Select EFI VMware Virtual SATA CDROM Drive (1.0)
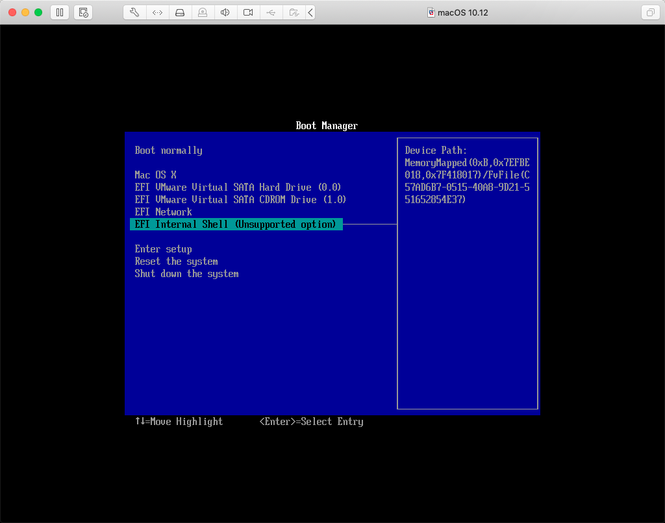The height and width of the screenshot is (523, 665). 240,199
